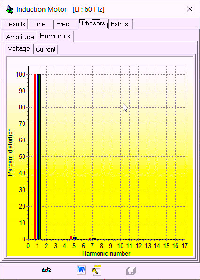
Task: Show the Voltage harmonics tab
Action: 19,48
